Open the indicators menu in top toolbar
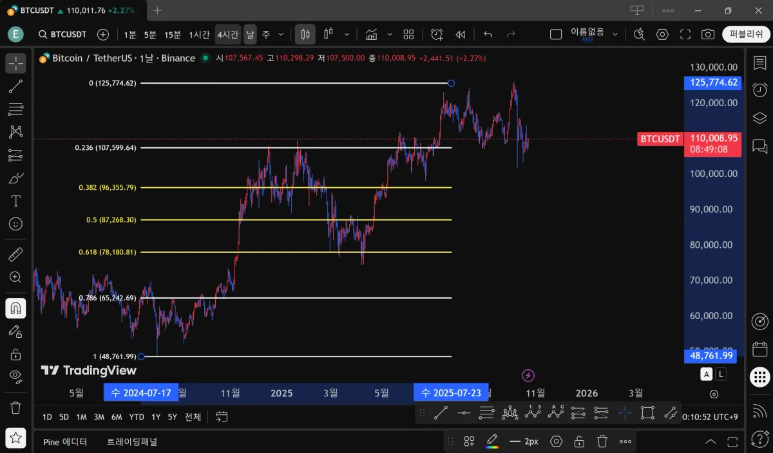Screen dimensions: 773x453 click(371, 34)
